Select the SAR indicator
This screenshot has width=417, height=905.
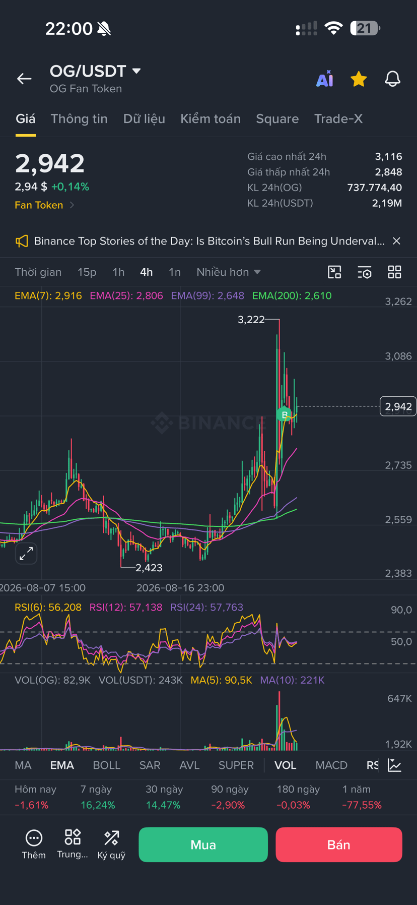point(150,765)
